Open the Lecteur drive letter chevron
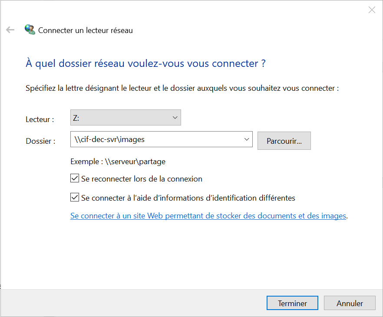The image size is (383, 317). [x=175, y=118]
